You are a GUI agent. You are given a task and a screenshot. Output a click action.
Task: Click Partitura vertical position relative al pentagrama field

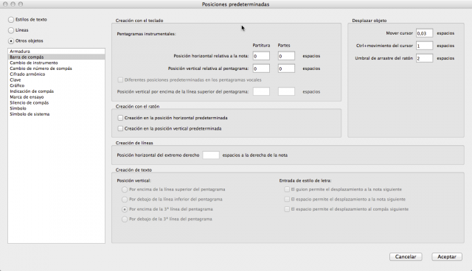pyautogui.click(x=261, y=68)
